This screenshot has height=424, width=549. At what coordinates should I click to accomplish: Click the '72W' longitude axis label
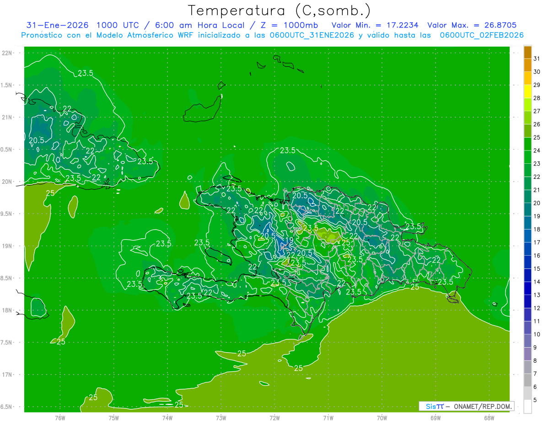274,418
